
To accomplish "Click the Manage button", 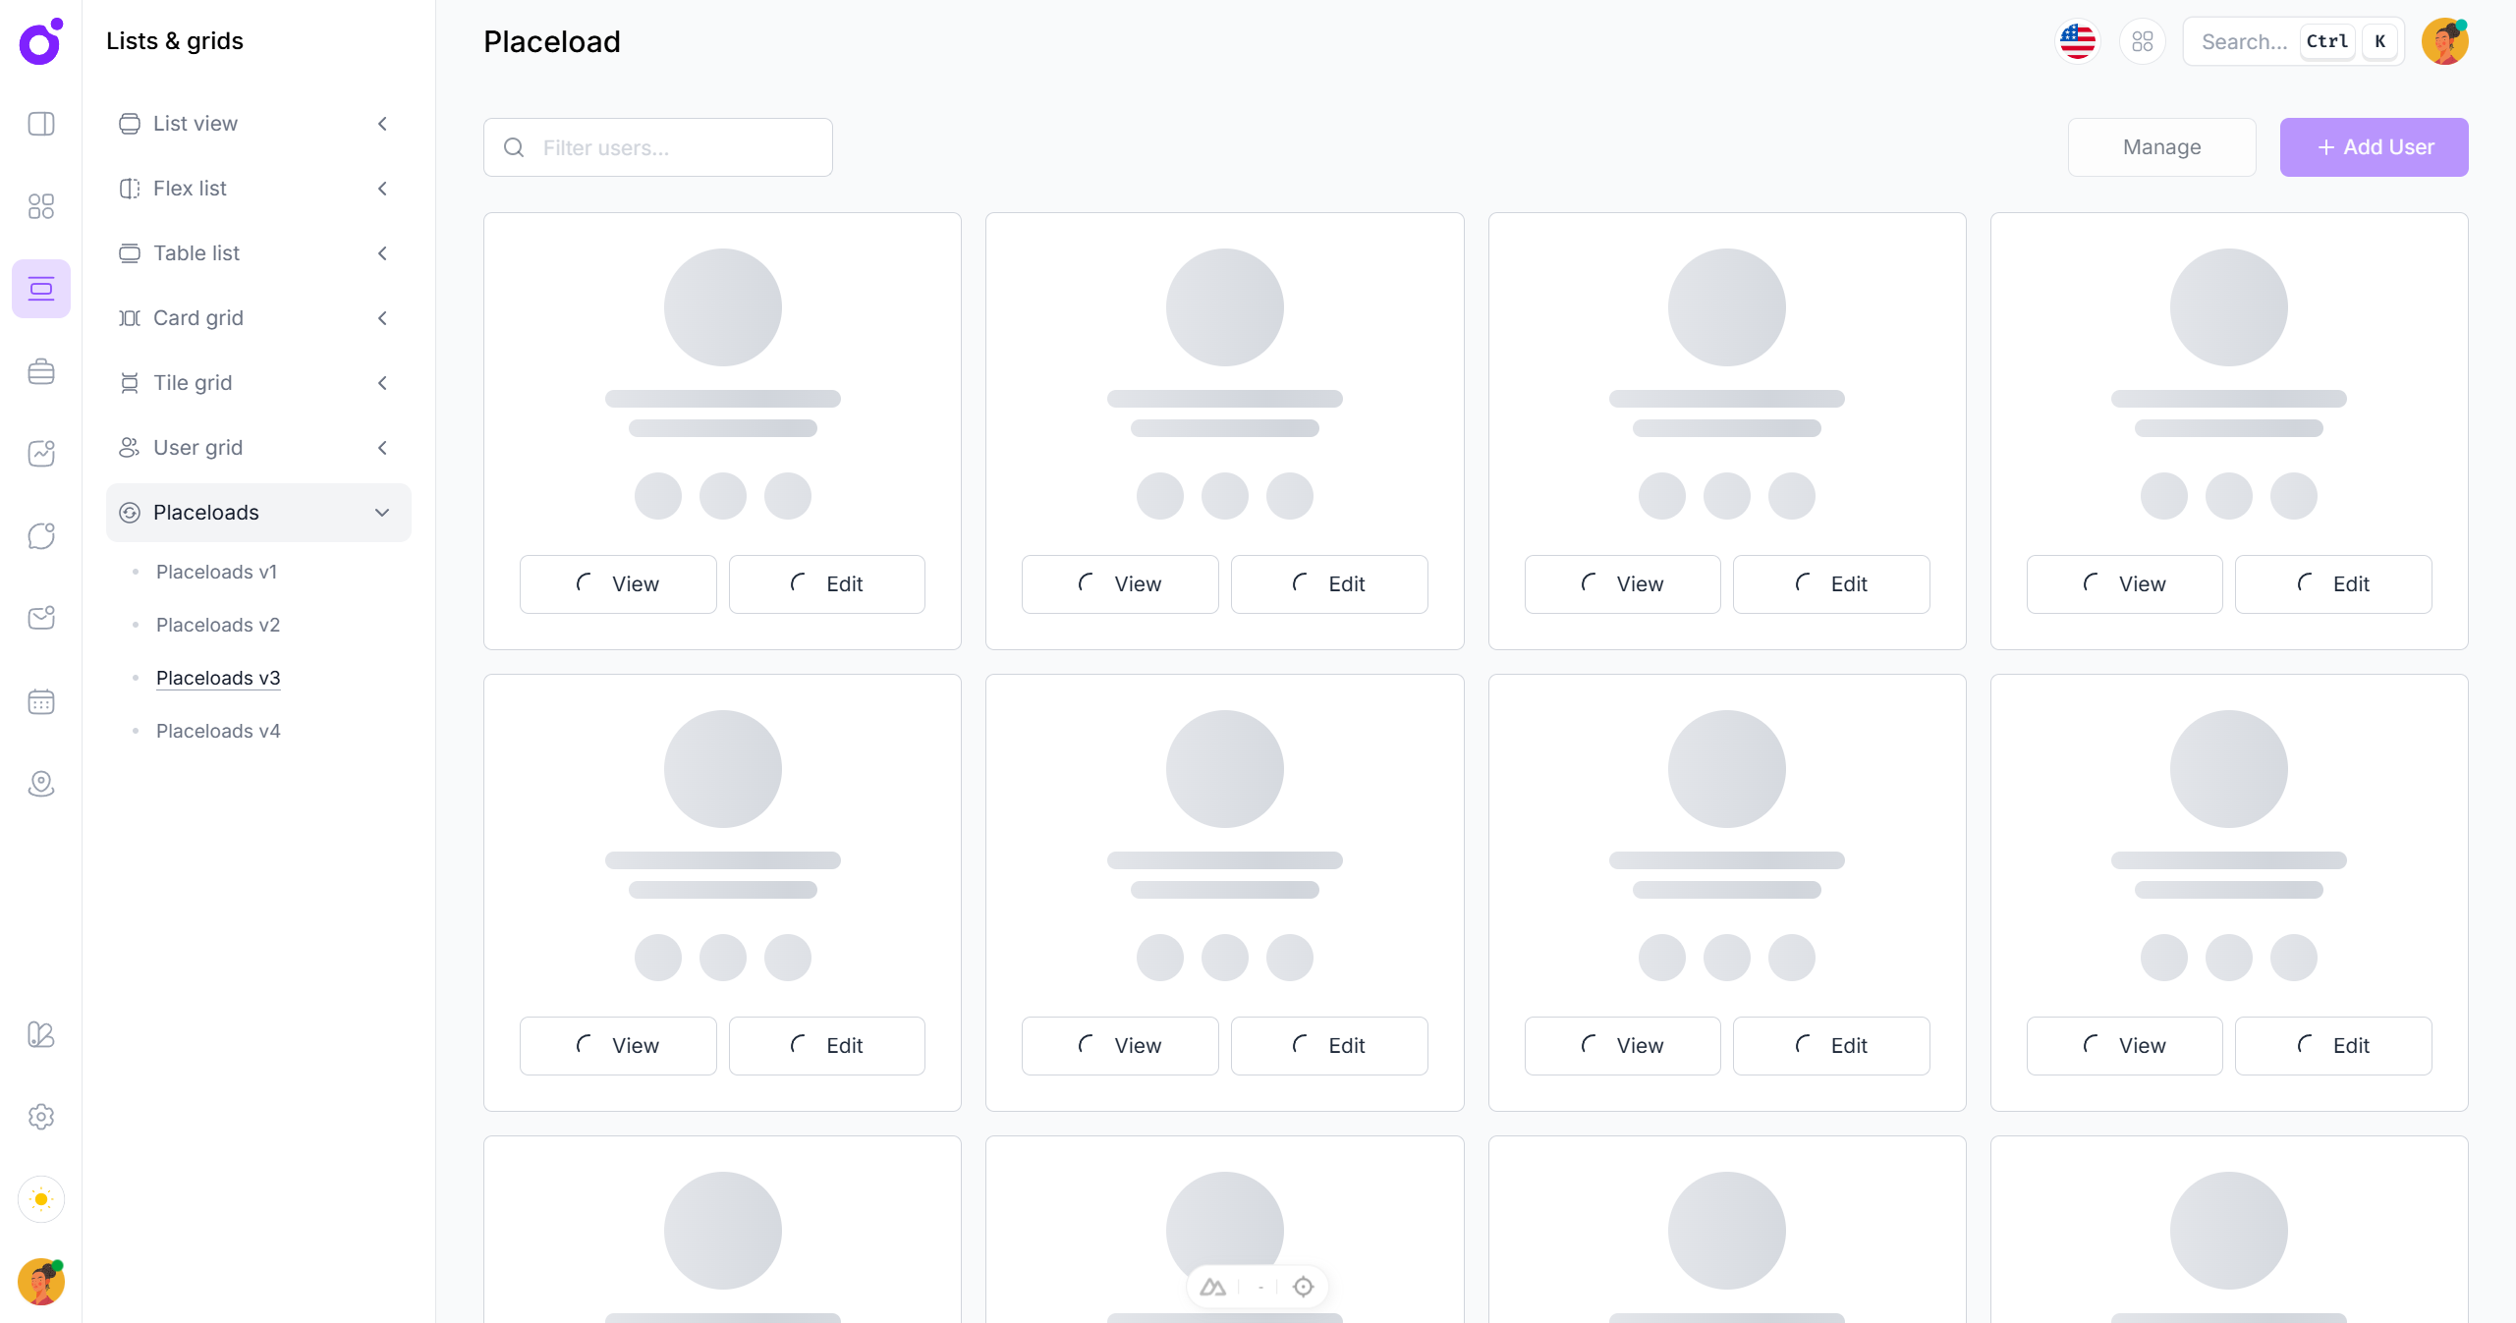I will (2161, 147).
